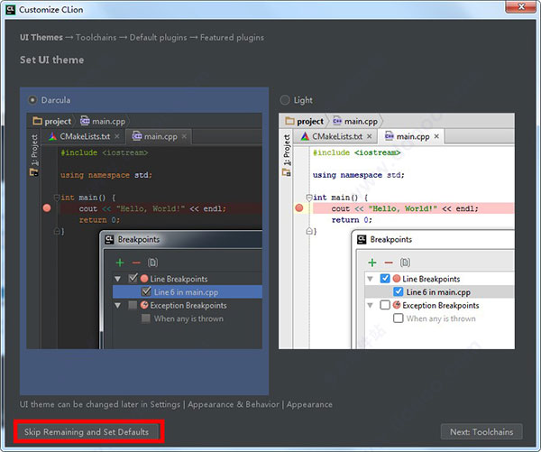The height and width of the screenshot is (452, 541).
Task: Toggle When any is thrown checkbox, Darcula
Action: coord(146,318)
